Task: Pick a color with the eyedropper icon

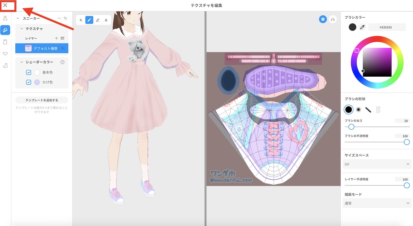Action: click(361, 27)
